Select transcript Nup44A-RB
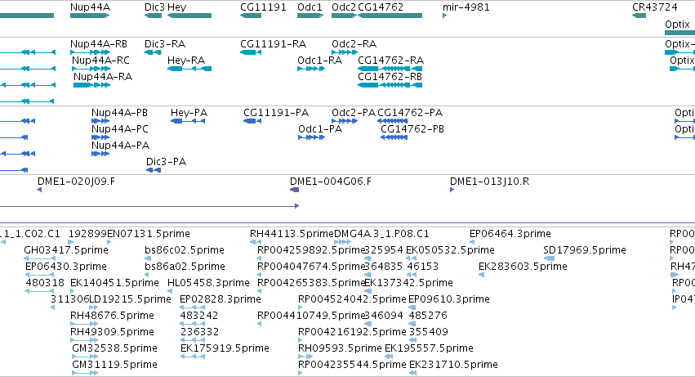The image size is (695, 377). [91, 52]
